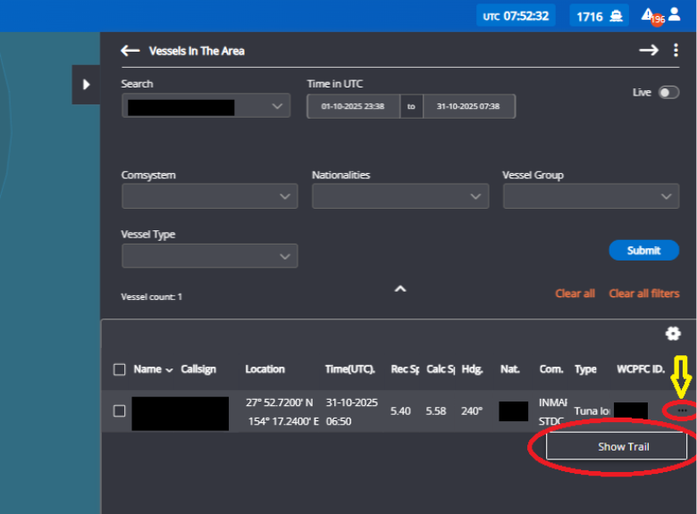Image resolution: width=697 pixels, height=514 pixels.
Task: Open the alerts warning icon with badge
Action: click(x=651, y=16)
